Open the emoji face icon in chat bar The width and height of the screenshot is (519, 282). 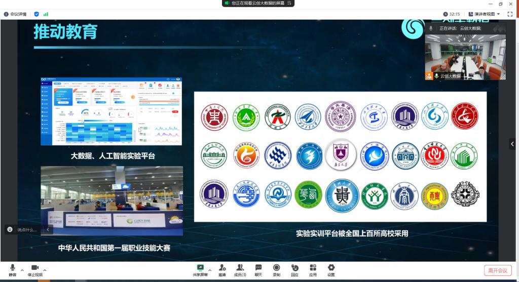[10, 229]
